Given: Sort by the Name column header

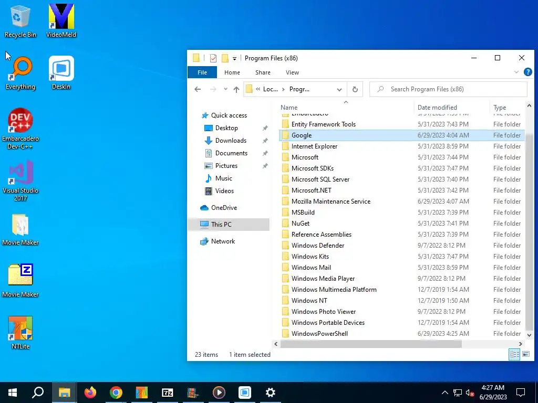Looking at the screenshot, I should 346,107.
